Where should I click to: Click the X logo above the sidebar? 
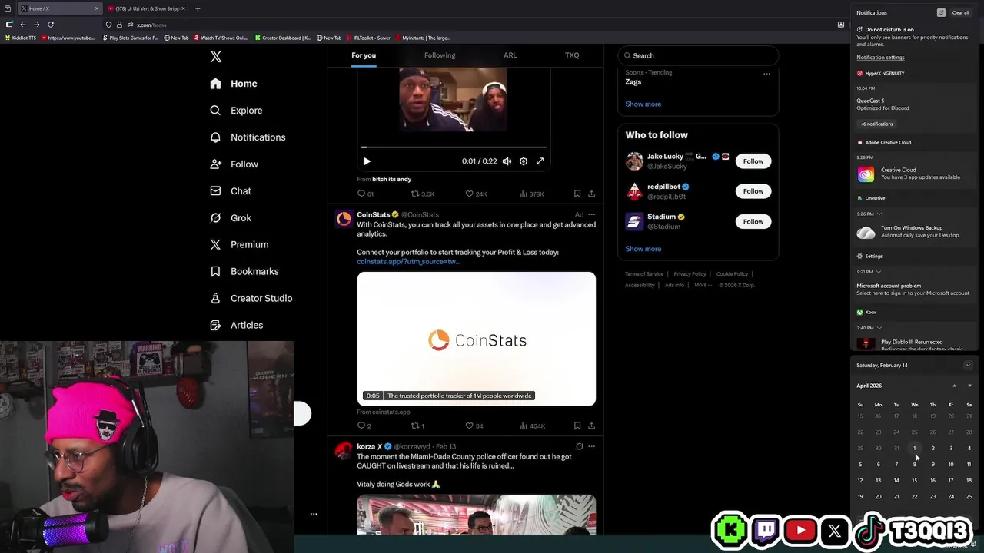(216, 57)
